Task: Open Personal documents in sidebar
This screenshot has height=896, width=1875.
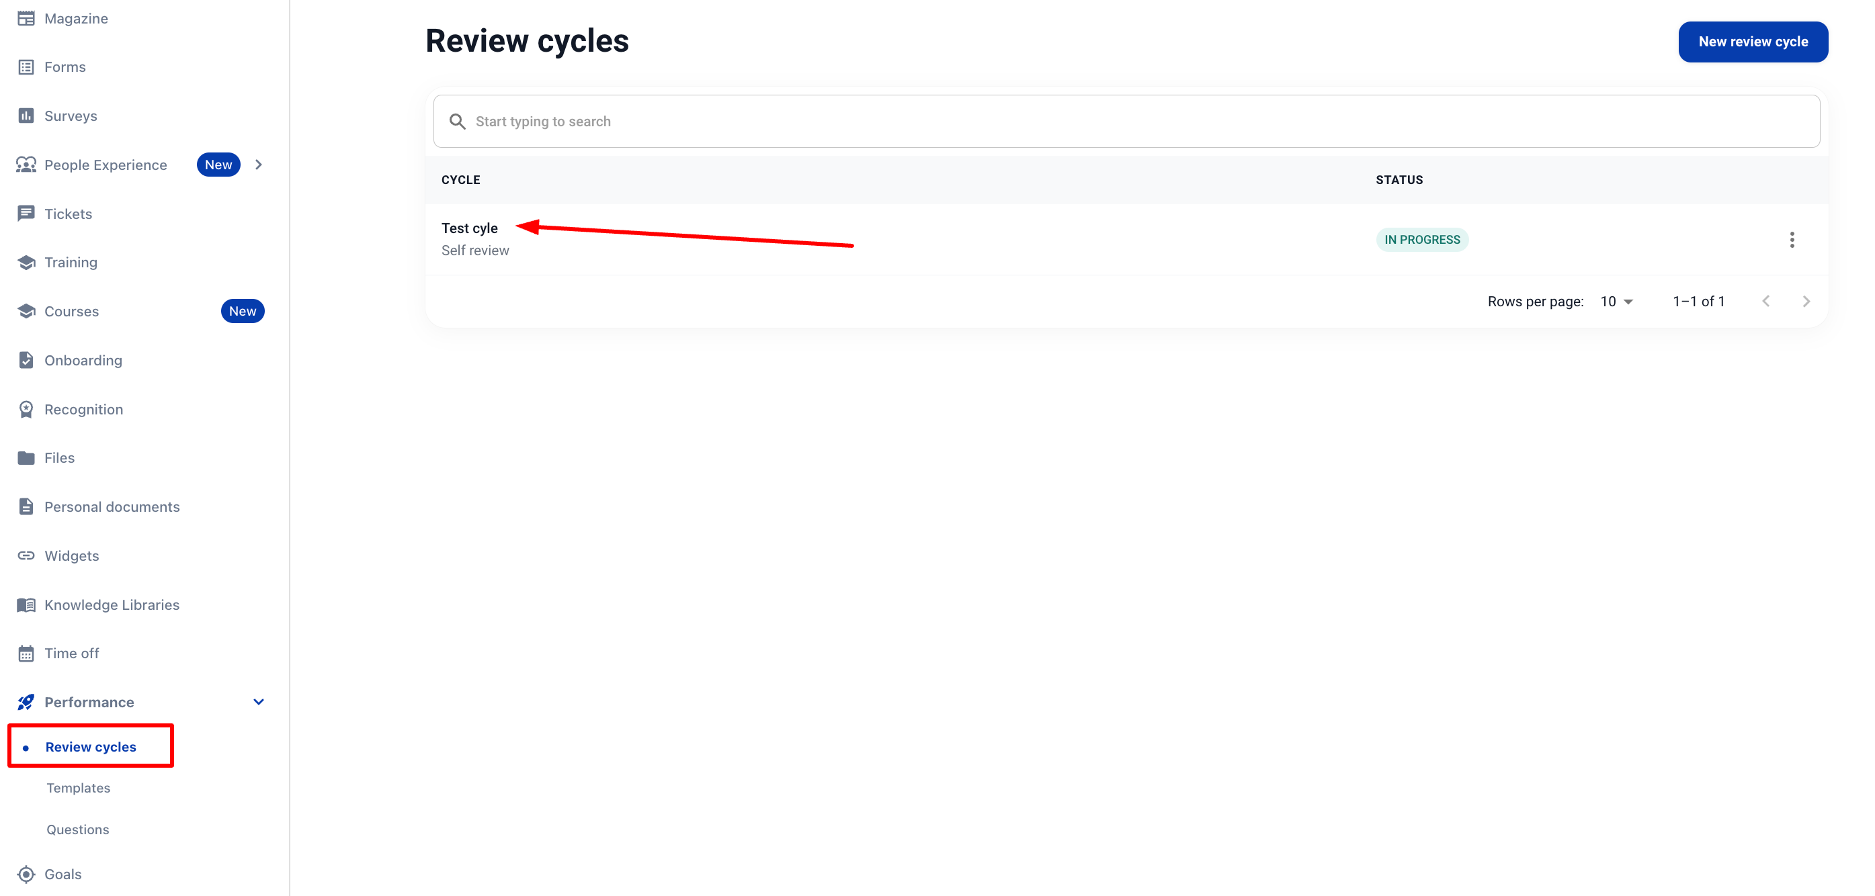Action: [x=112, y=506]
